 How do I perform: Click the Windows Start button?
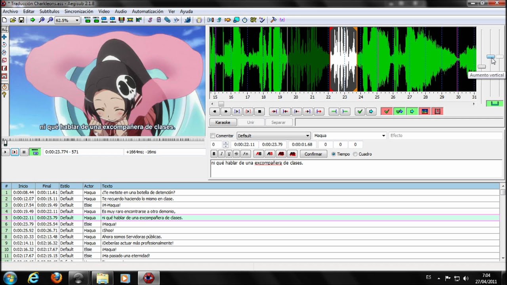pyautogui.click(x=10, y=278)
